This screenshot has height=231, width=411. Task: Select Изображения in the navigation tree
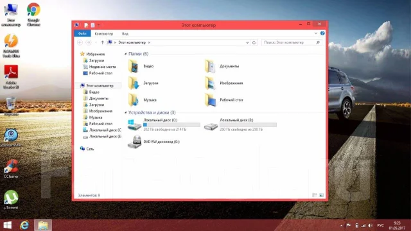(x=98, y=111)
